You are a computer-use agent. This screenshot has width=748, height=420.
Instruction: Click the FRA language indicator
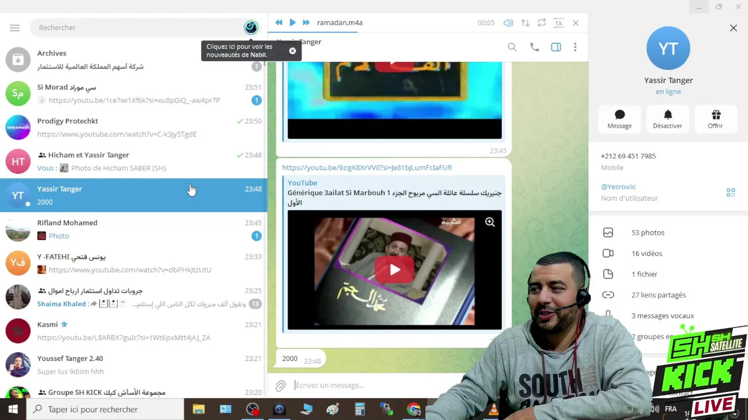click(671, 409)
